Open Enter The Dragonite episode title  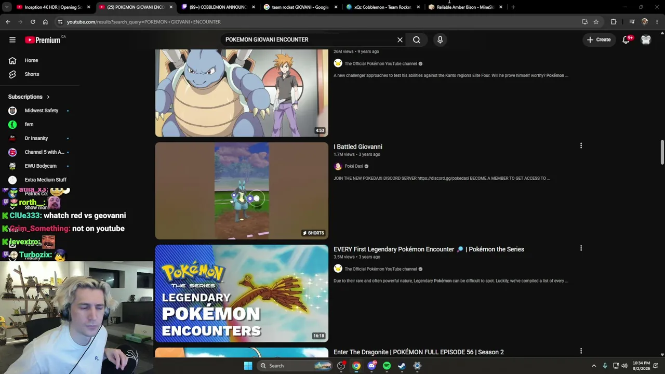[419, 352]
